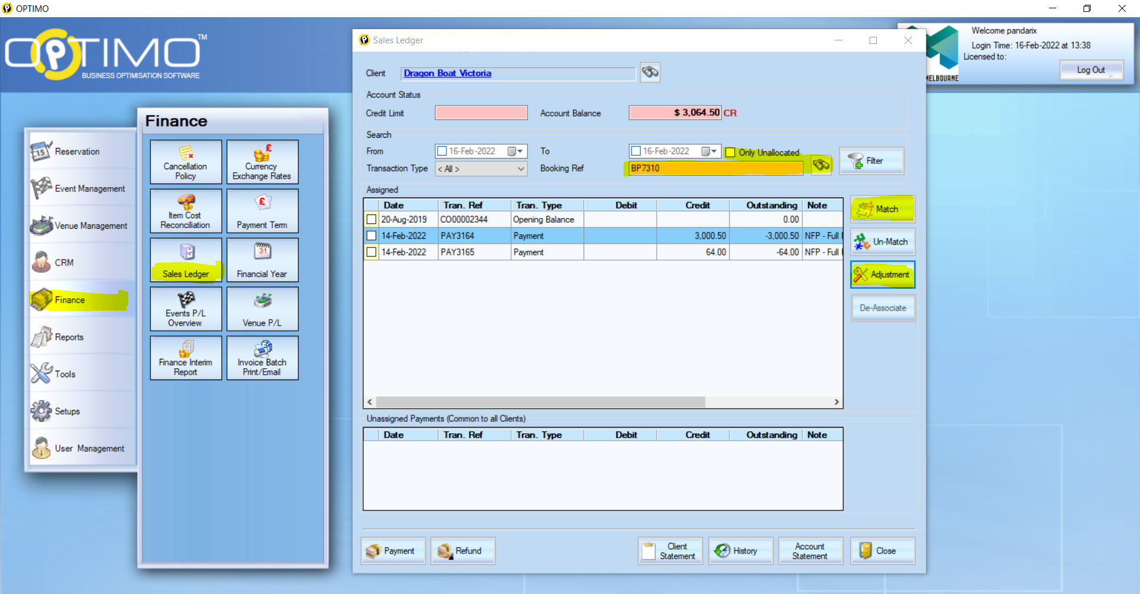
Task: Open the Financial Year tile
Action: (x=262, y=260)
